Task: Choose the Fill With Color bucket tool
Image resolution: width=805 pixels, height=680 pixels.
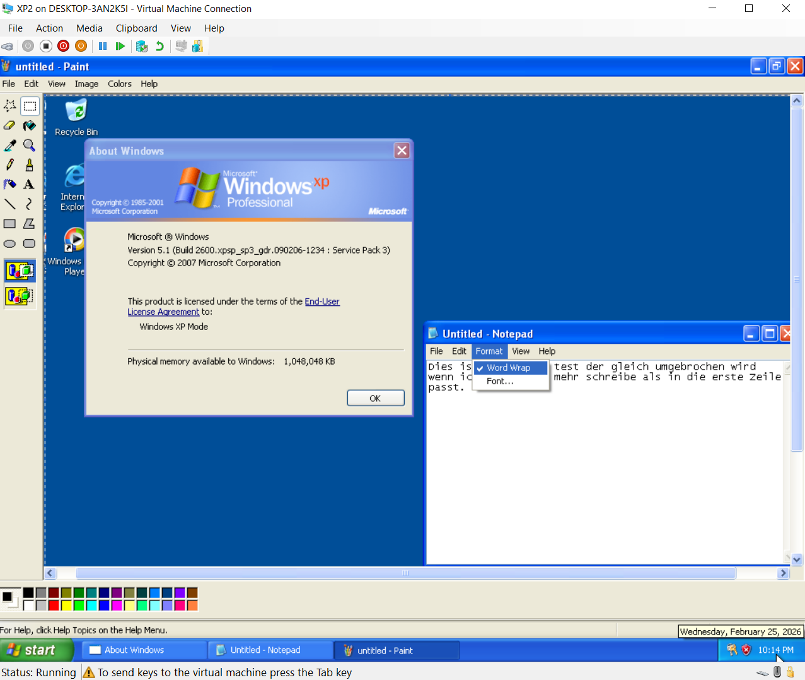Action: click(x=30, y=126)
